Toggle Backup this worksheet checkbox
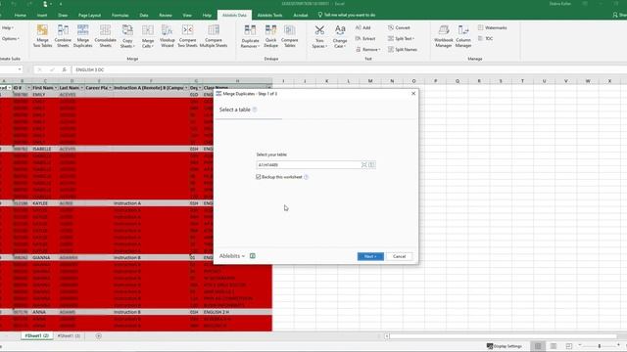627x352 pixels. pyautogui.click(x=259, y=177)
